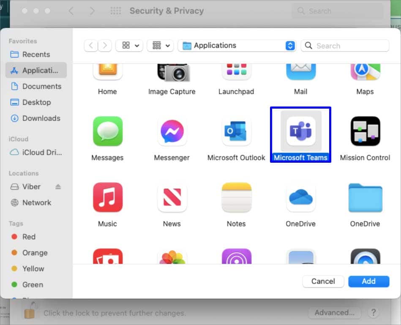The width and height of the screenshot is (401, 325).
Task: Select the Messages app icon
Action: (108, 131)
